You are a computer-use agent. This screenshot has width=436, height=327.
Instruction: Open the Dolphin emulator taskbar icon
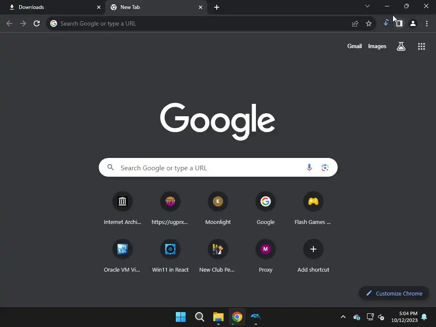coord(255,316)
